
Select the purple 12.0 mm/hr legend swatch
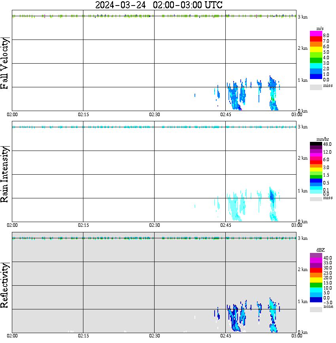tap(316, 151)
